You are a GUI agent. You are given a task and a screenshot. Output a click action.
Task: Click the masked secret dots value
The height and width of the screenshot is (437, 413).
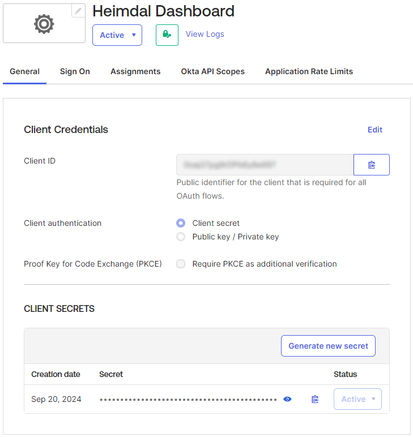pyautogui.click(x=188, y=400)
